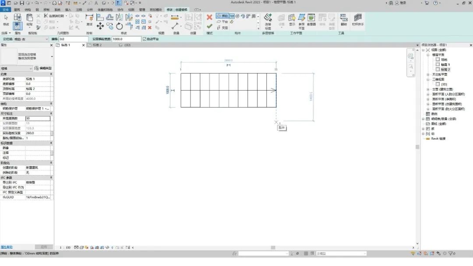Expand the 天花板平面 node in project browser
Viewport: 473px width, 266px height.
tap(428, 74)
